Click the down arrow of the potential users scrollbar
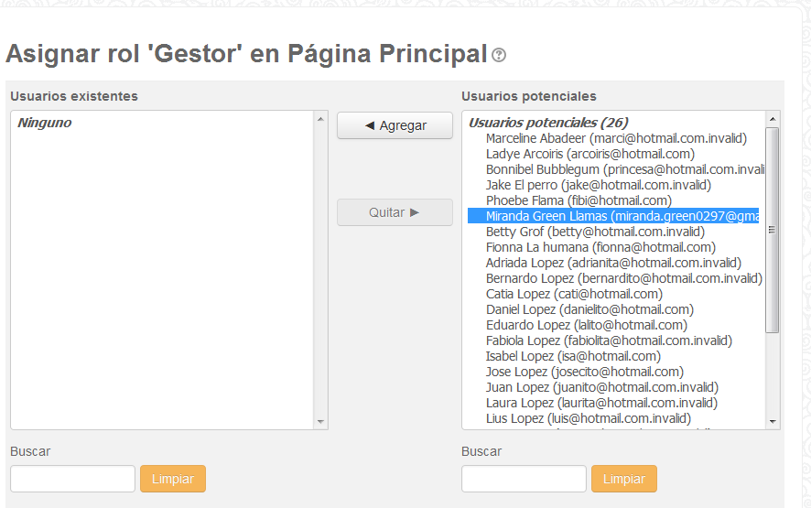 coord(773,422)
